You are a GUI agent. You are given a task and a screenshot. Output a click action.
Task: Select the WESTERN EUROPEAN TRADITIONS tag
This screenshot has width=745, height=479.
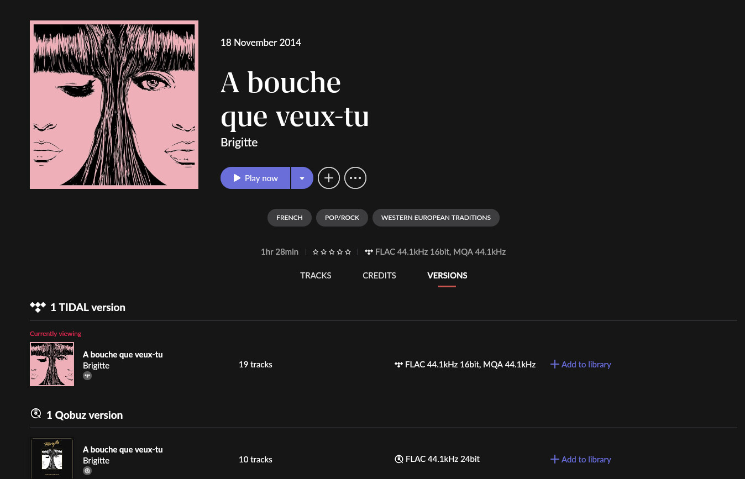point(436,218)
